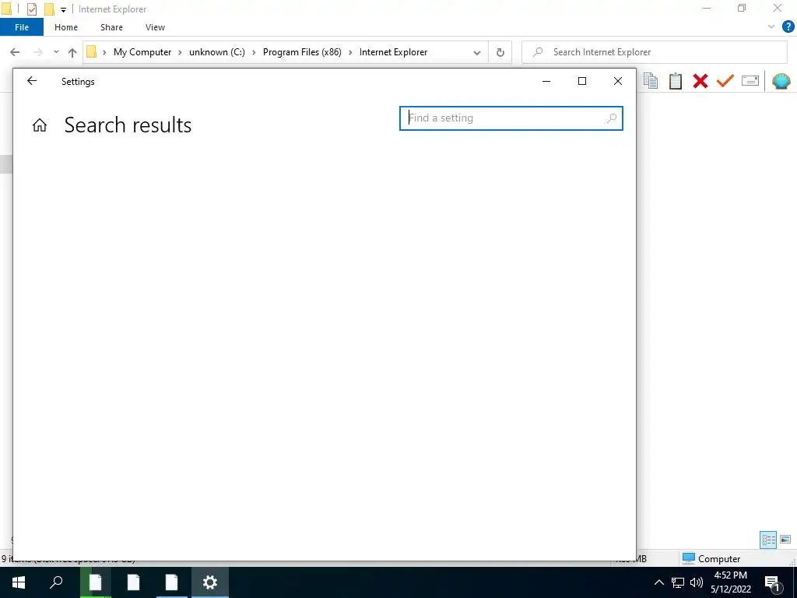Click Internet Explorer in the address breadcrumb
The height and width of the screenshot is (598, 797).
click(x=393, y=52)
